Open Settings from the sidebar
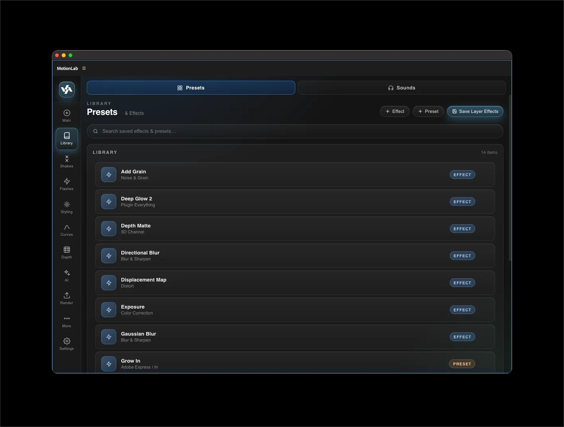Image resolution: width=564 pixels, height=427 pixels. 67,344
